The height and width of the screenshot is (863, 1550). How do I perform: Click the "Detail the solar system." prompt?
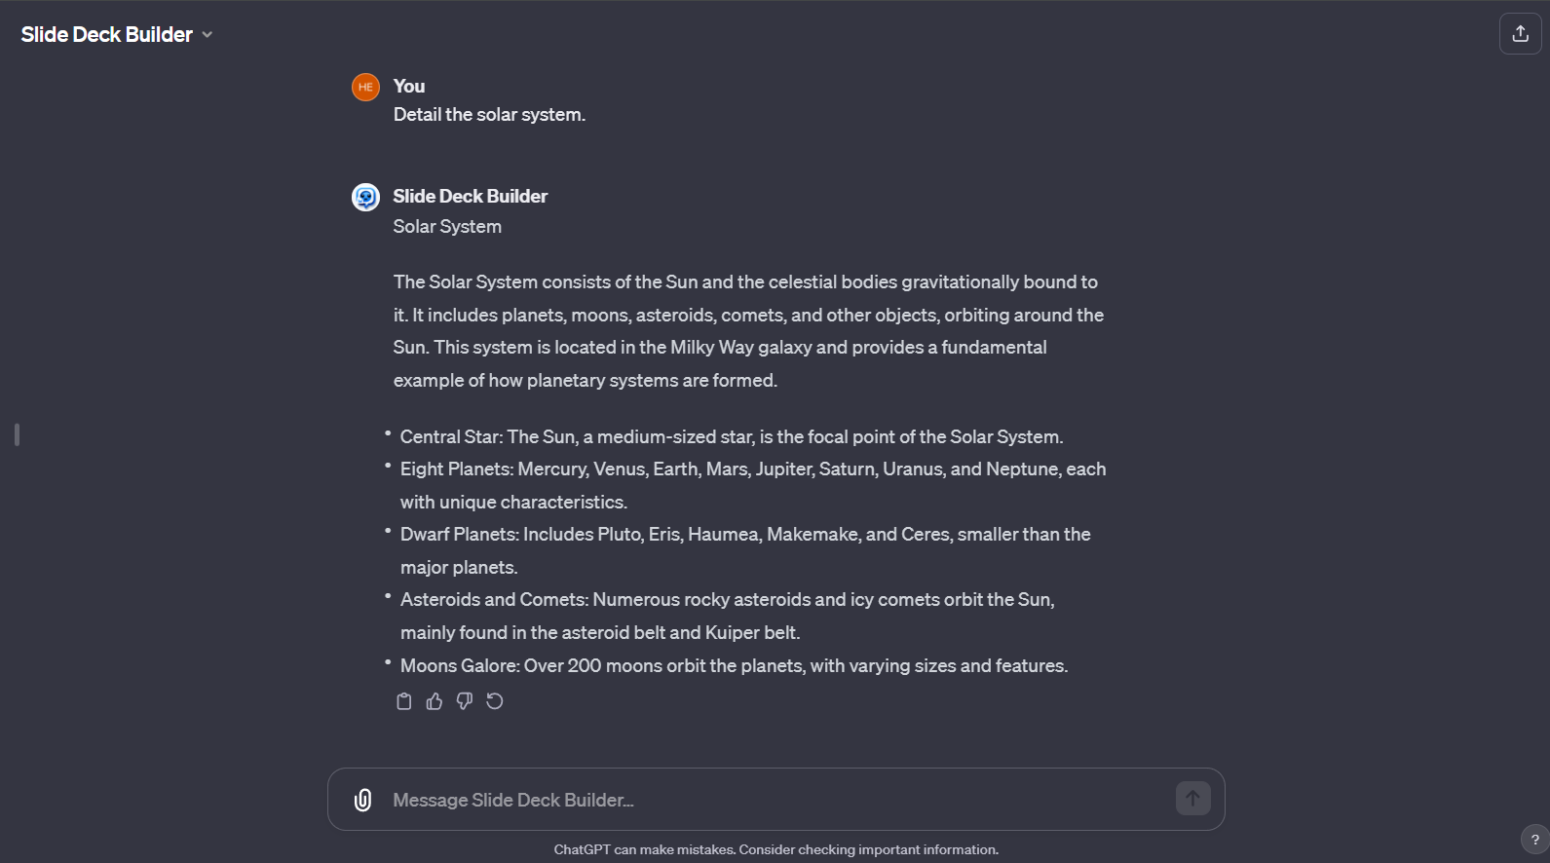[489, 115]
